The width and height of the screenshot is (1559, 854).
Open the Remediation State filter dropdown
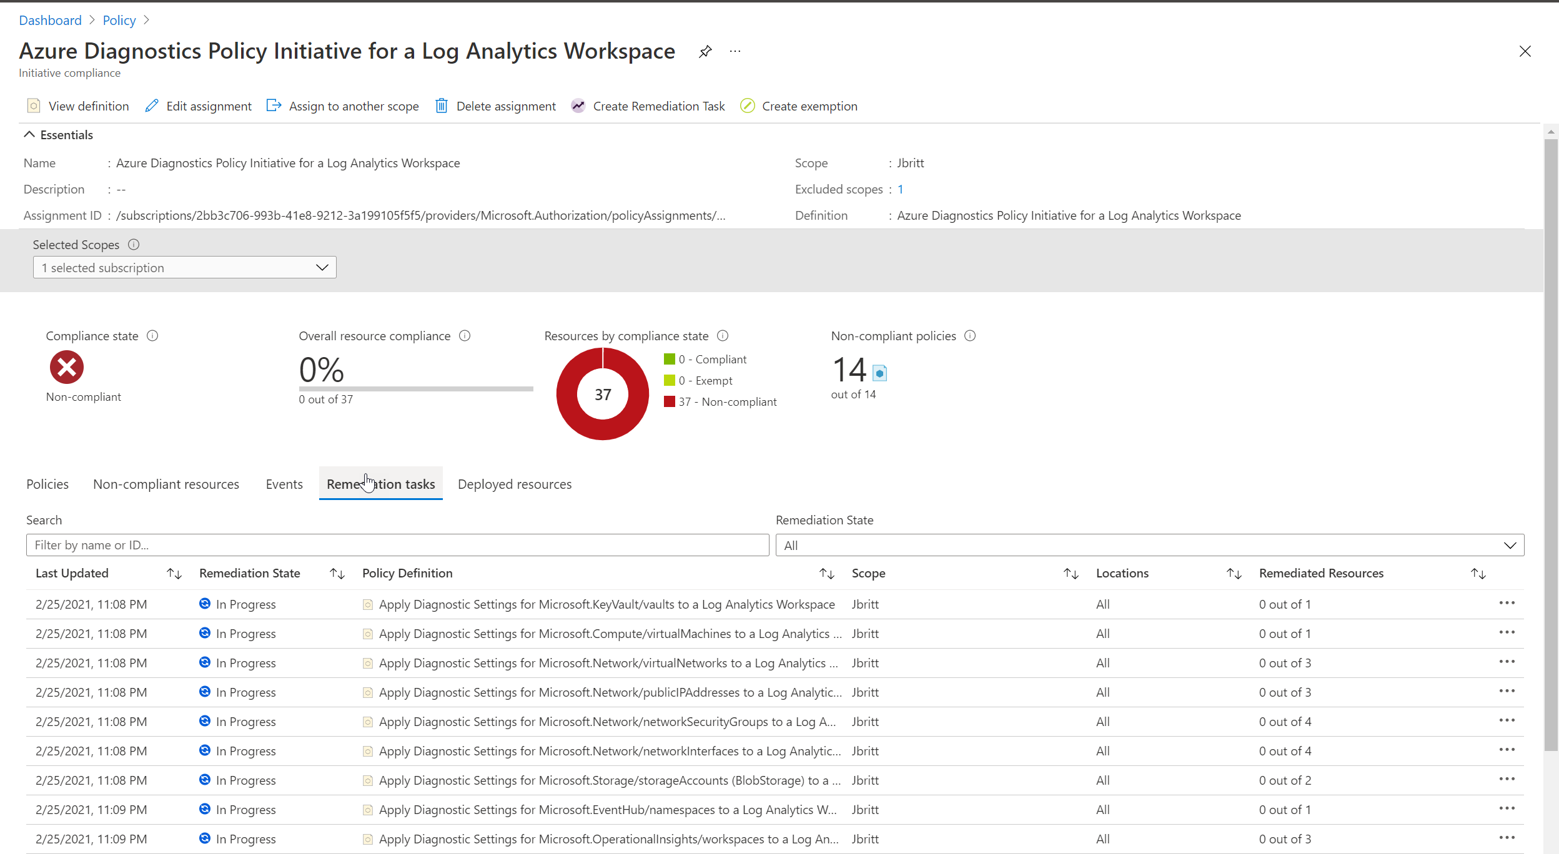coord(1149,545)
